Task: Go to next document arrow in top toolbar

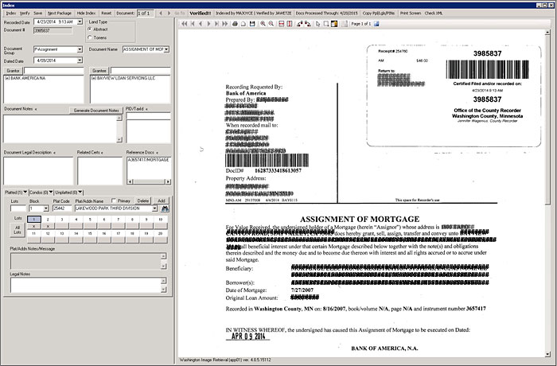Action: click(169, 14)
